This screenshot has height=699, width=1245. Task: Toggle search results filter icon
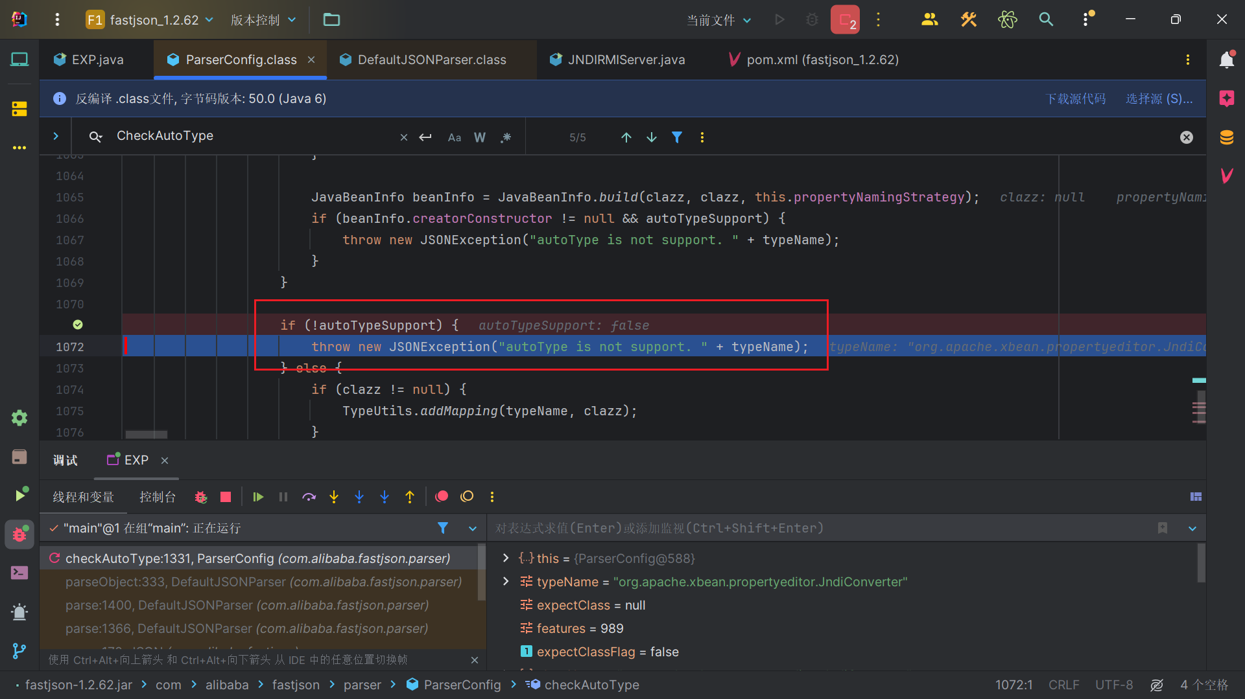point(676,137)
